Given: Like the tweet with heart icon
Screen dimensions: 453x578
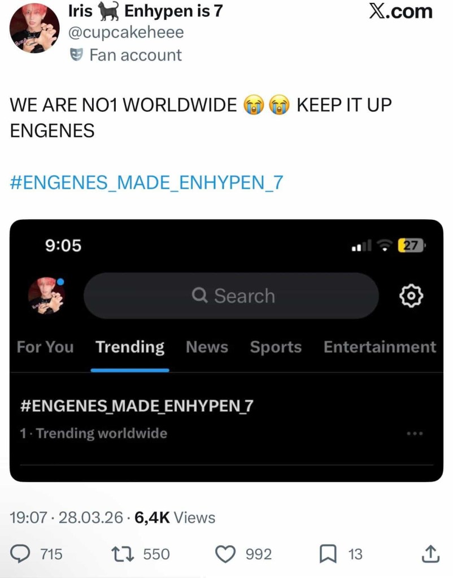Looking at the screenshot, I should (225, 554).
